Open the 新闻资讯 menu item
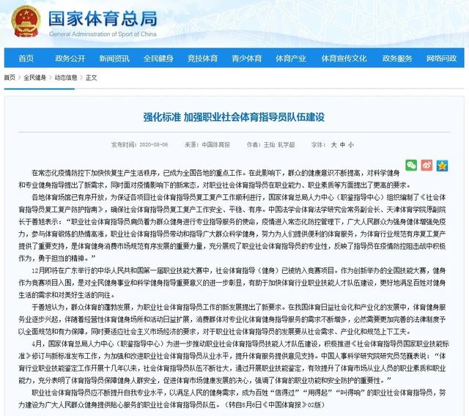The image size is (469, 416). [114, 58]
